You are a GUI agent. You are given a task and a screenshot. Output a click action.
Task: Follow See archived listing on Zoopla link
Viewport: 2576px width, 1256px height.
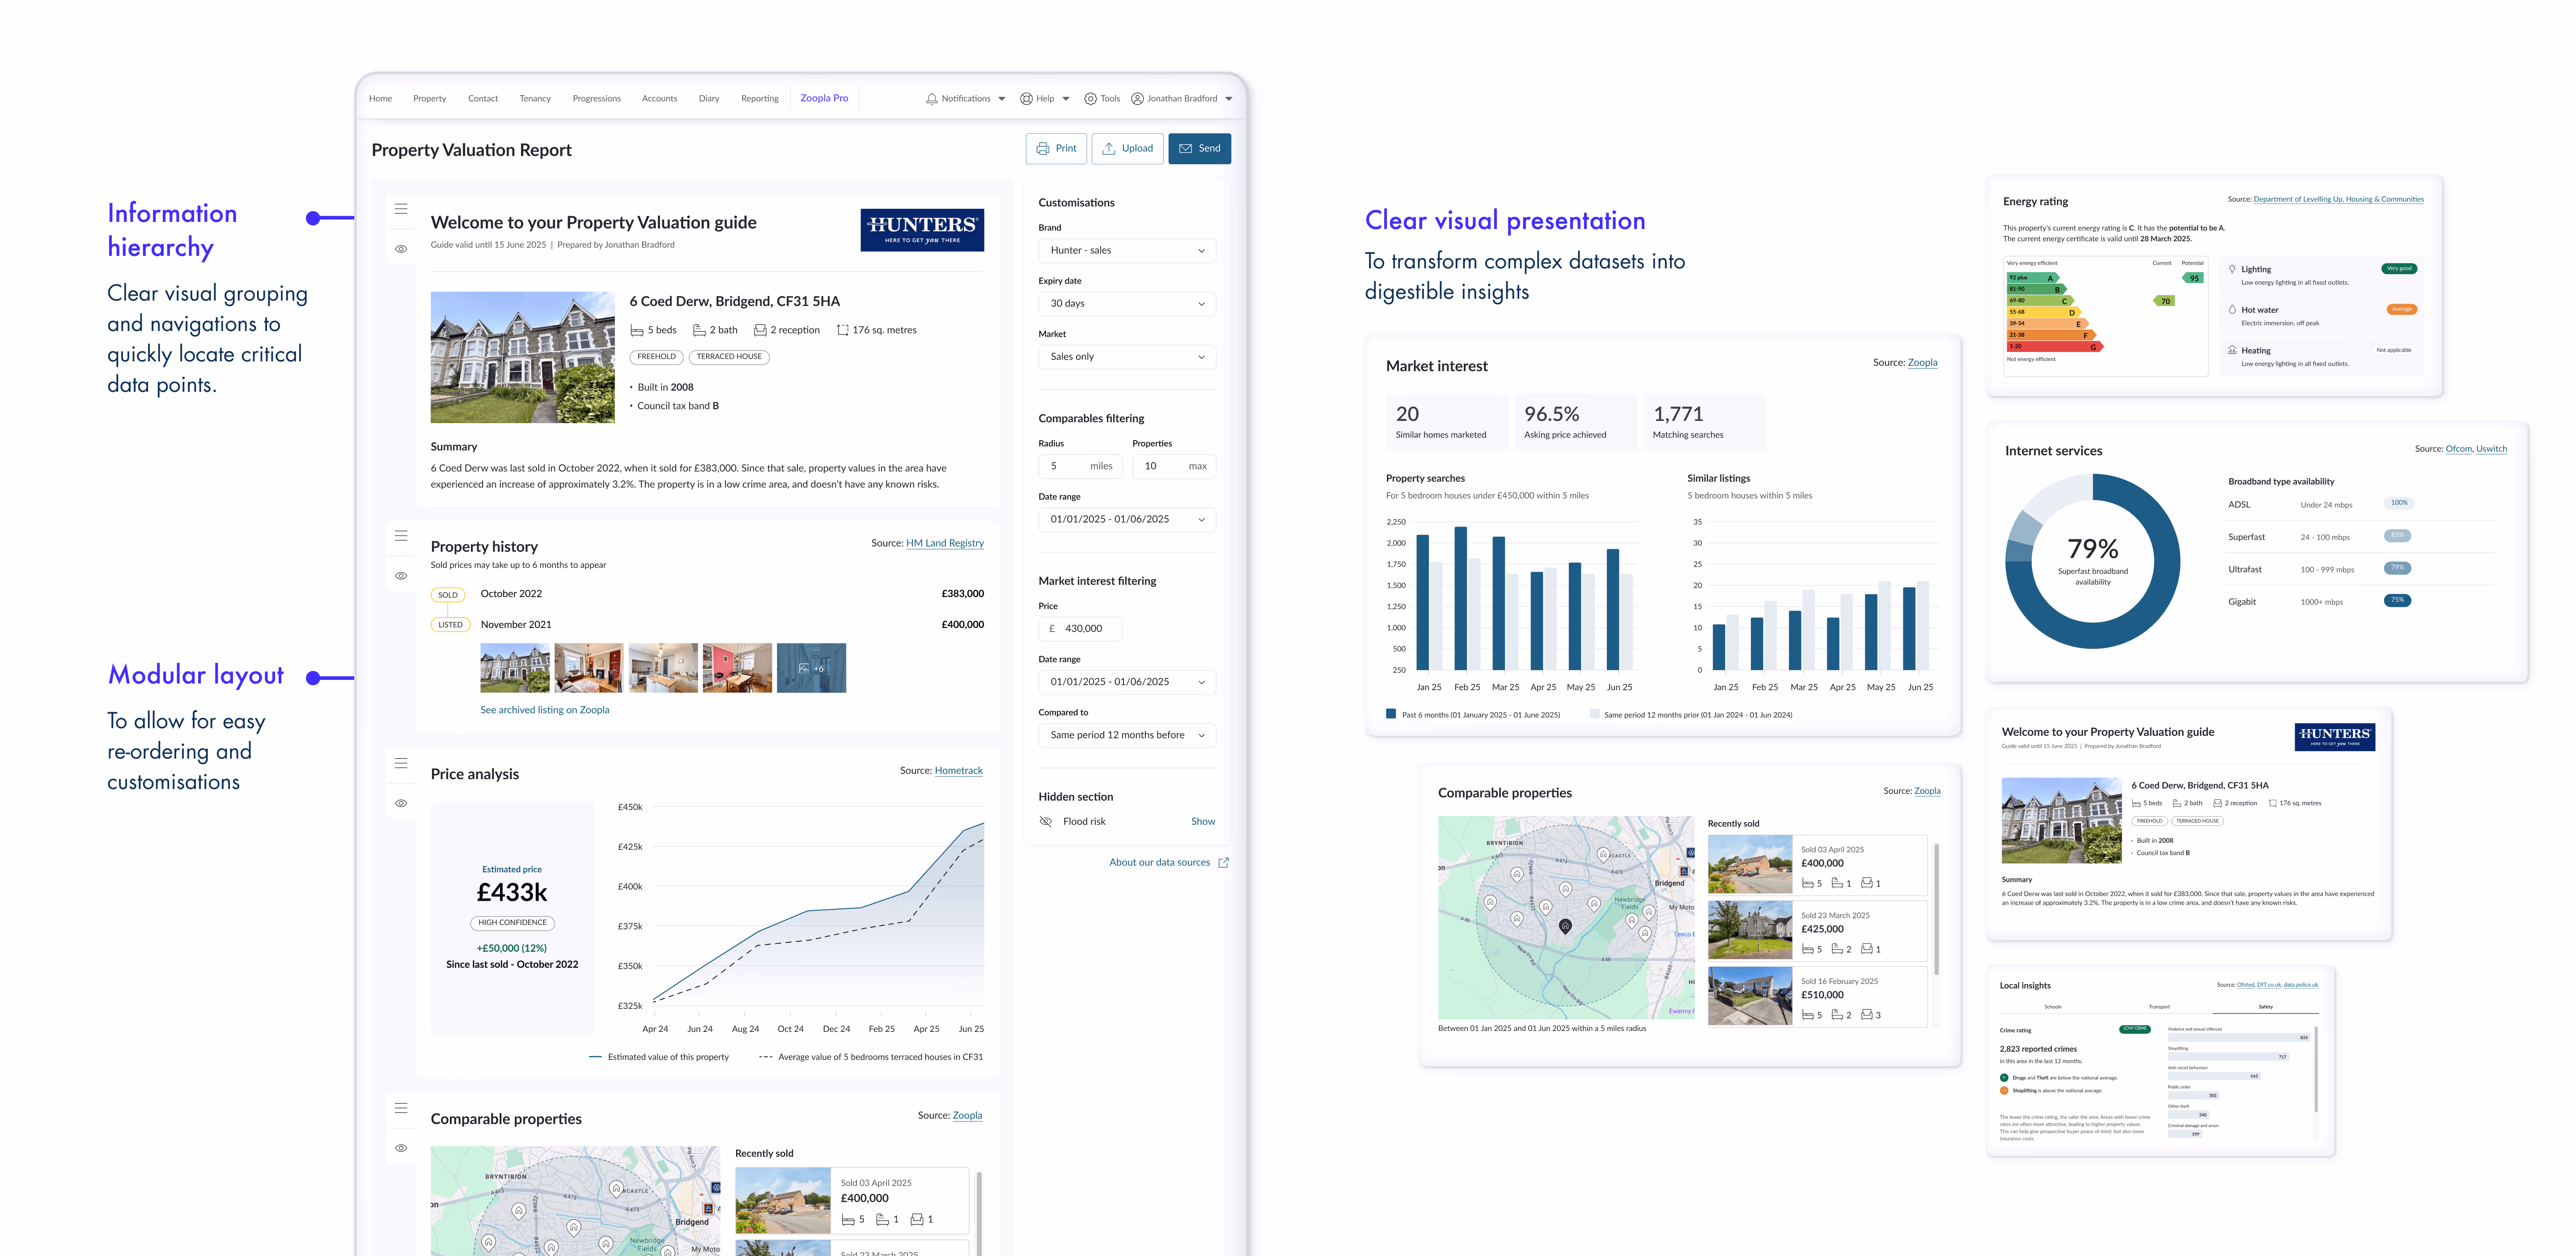[545, 710]
